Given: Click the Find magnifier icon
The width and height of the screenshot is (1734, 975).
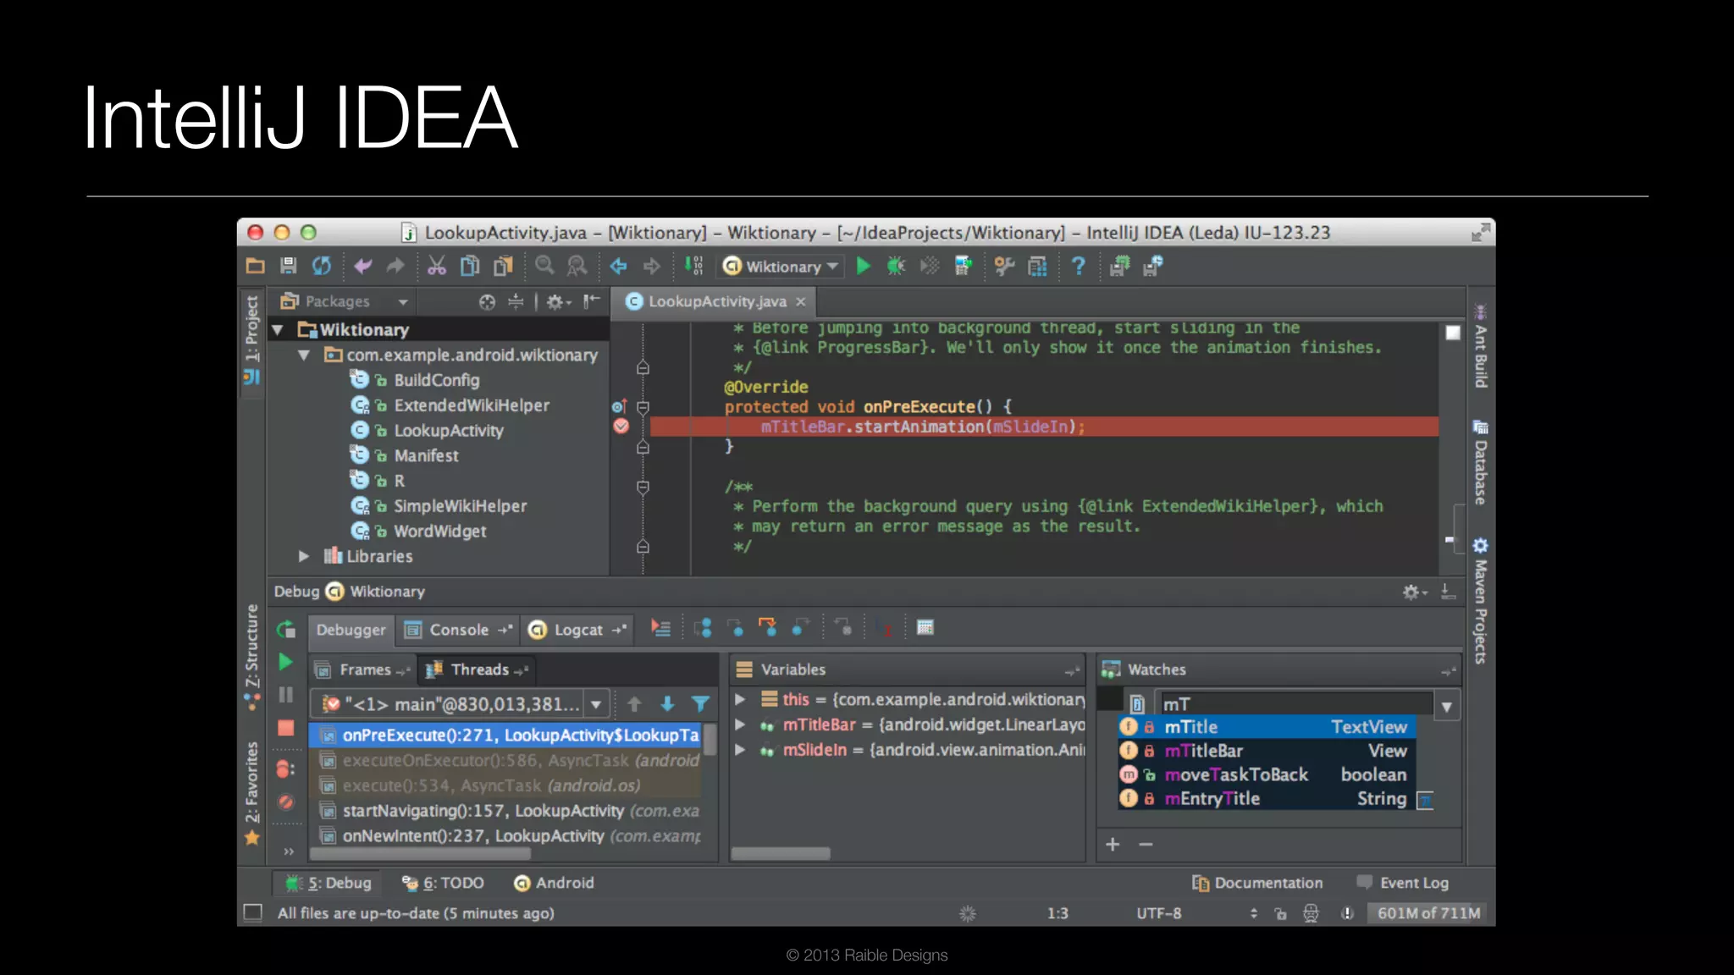Looking at the screenshot, I should [x=544, y=267].
